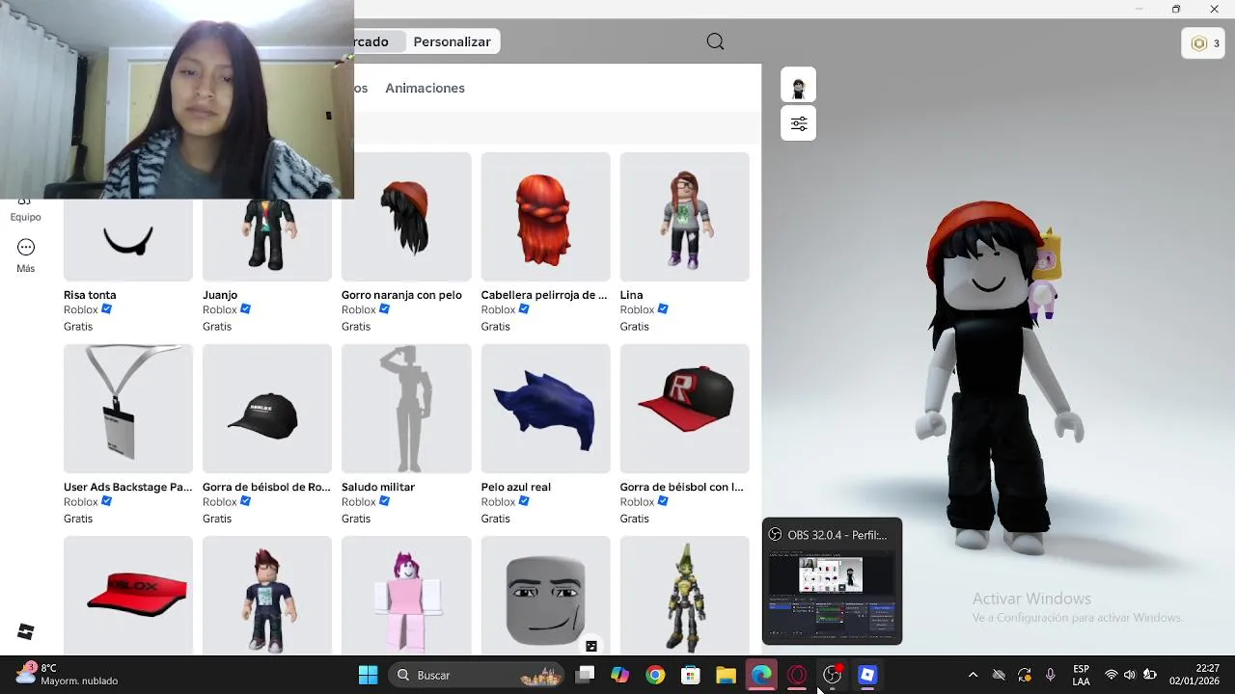Switch to Microsoft Edge in taskbar
The width and height of the screenshot is (1235, 694).
[761, 675]
